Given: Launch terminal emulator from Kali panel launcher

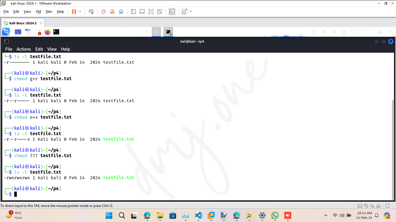Looking at the screenshot, I should 56,32.
